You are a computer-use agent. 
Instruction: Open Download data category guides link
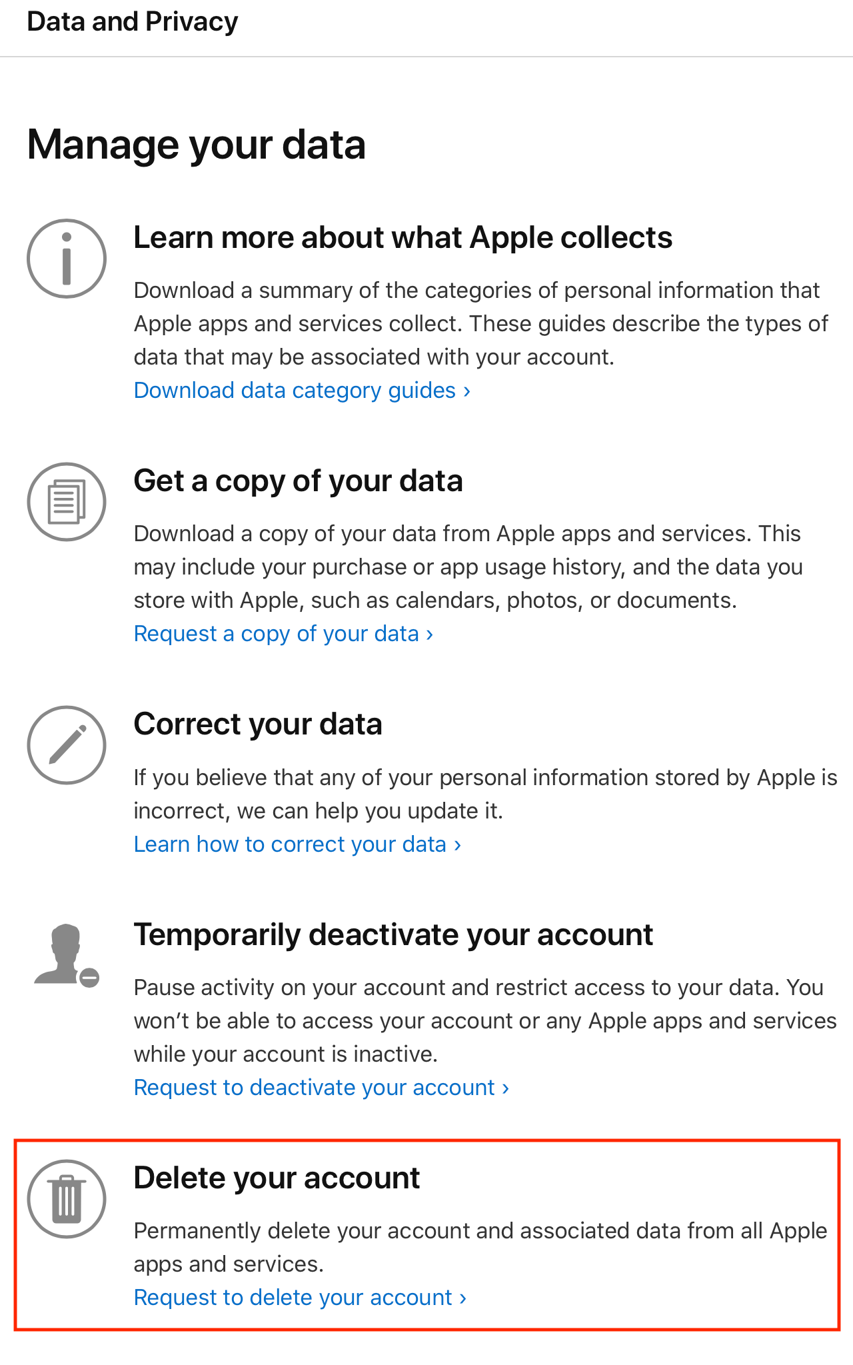[x=302, y=391]
